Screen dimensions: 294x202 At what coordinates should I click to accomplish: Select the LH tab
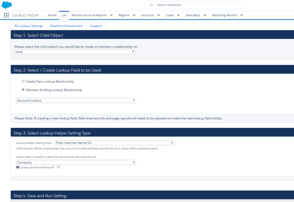[64, 15]
